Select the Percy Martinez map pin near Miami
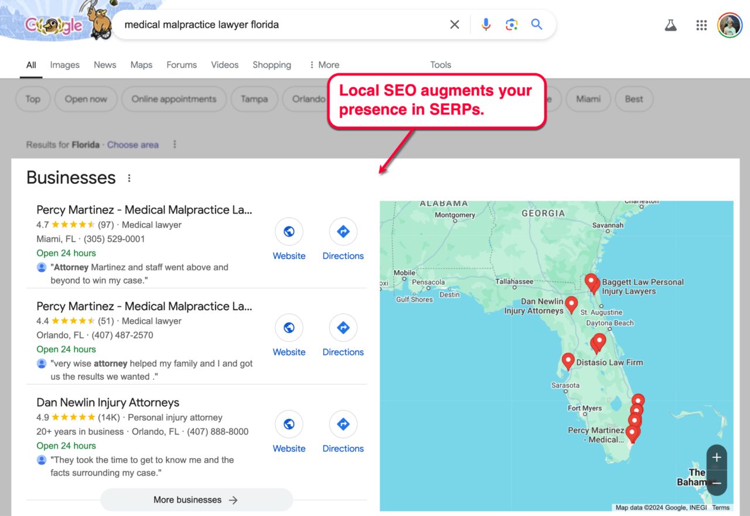Screen dimensions: 750x516 click(x=633, y=433)
